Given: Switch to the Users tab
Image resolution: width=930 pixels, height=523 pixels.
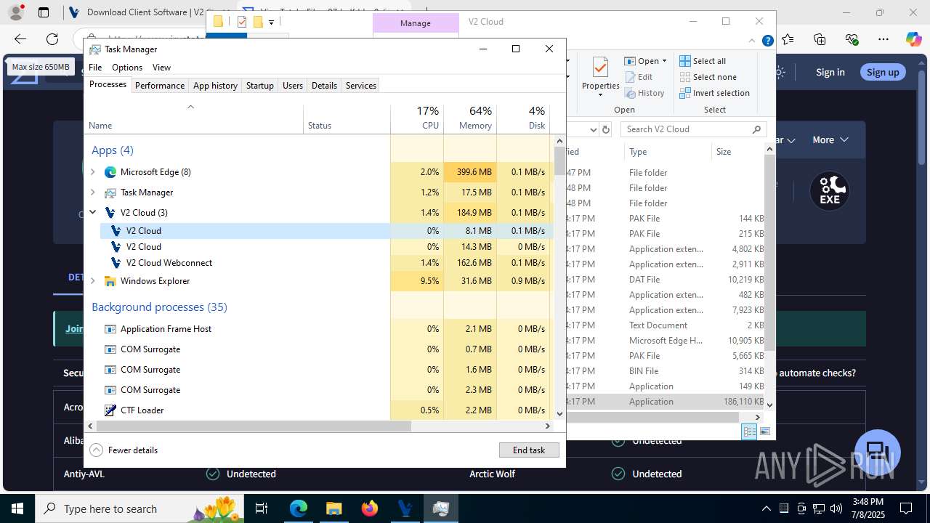Looking at the screenshot, I should click(x=293, y=86).
